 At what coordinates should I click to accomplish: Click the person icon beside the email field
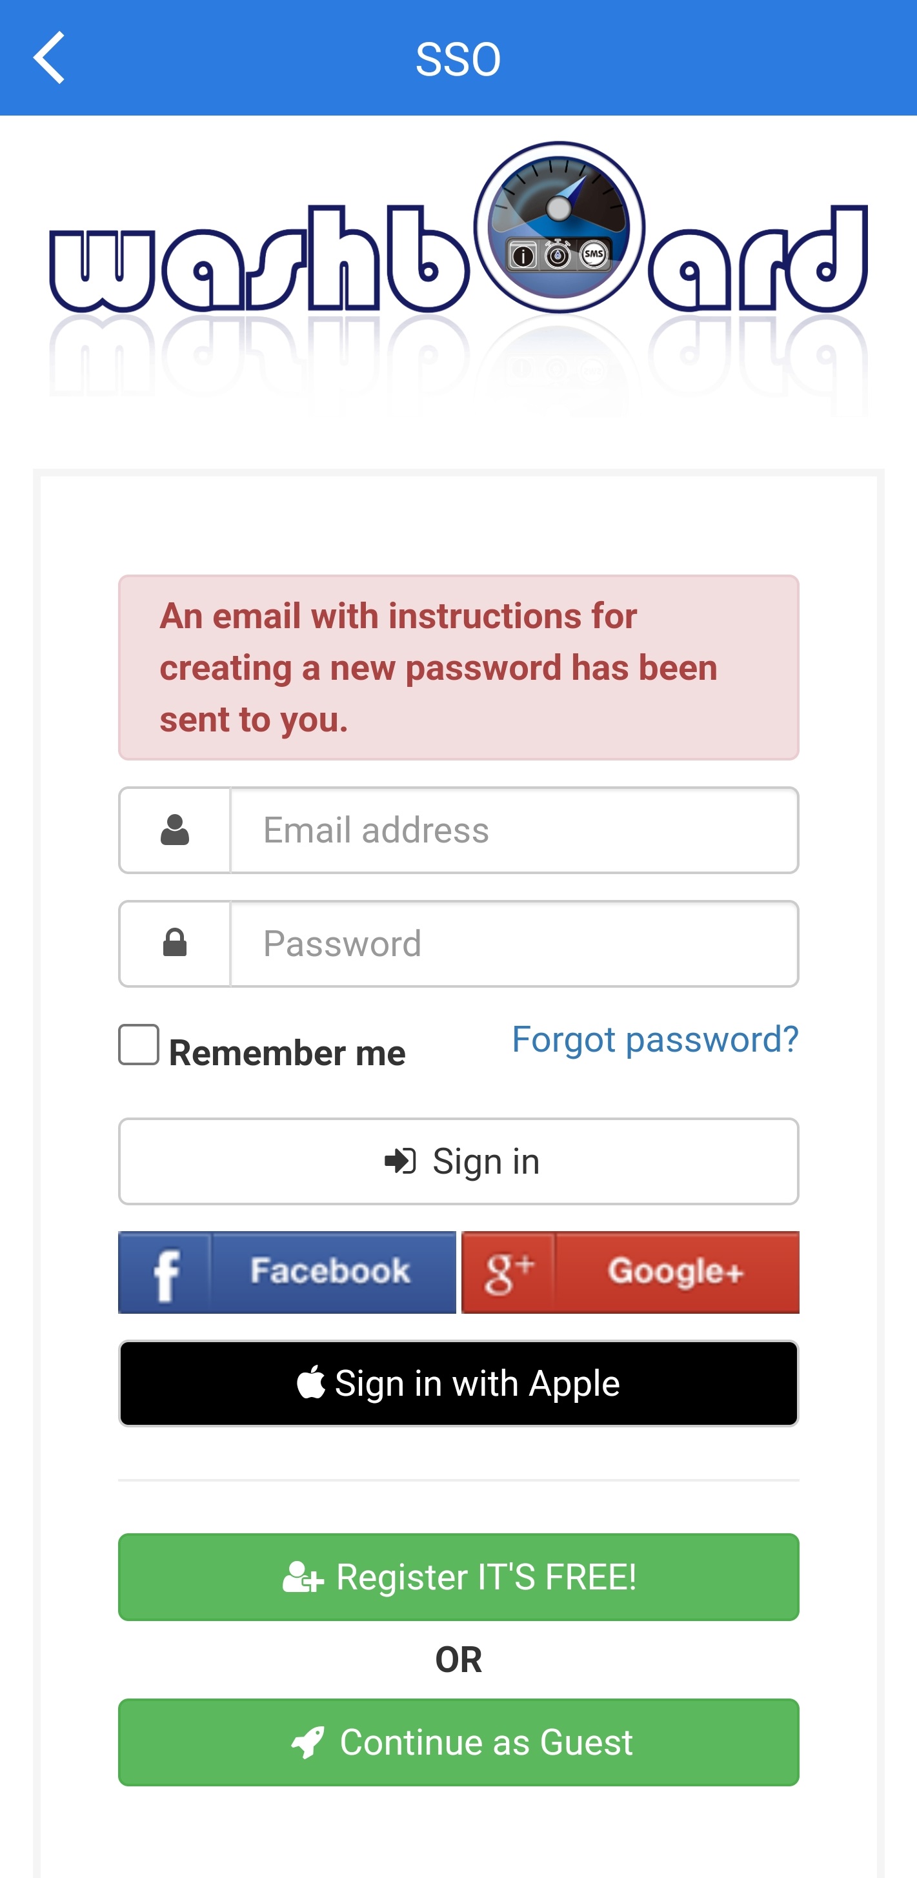(x=175, y=830)
